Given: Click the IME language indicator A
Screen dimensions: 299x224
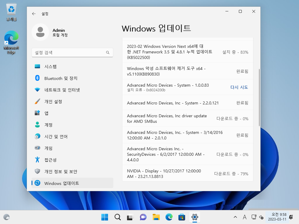Looking at the screenshot, I should 245,217.
